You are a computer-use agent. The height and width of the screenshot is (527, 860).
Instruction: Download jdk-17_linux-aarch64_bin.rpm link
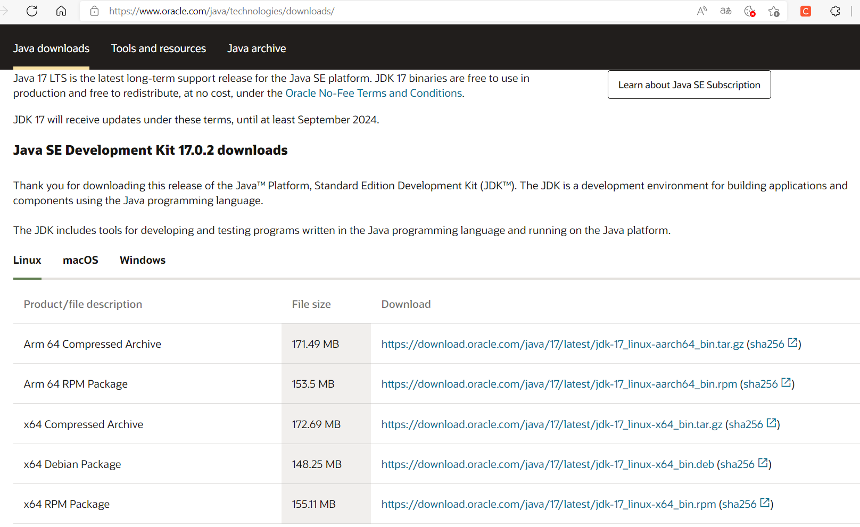(x=559, y=384)
